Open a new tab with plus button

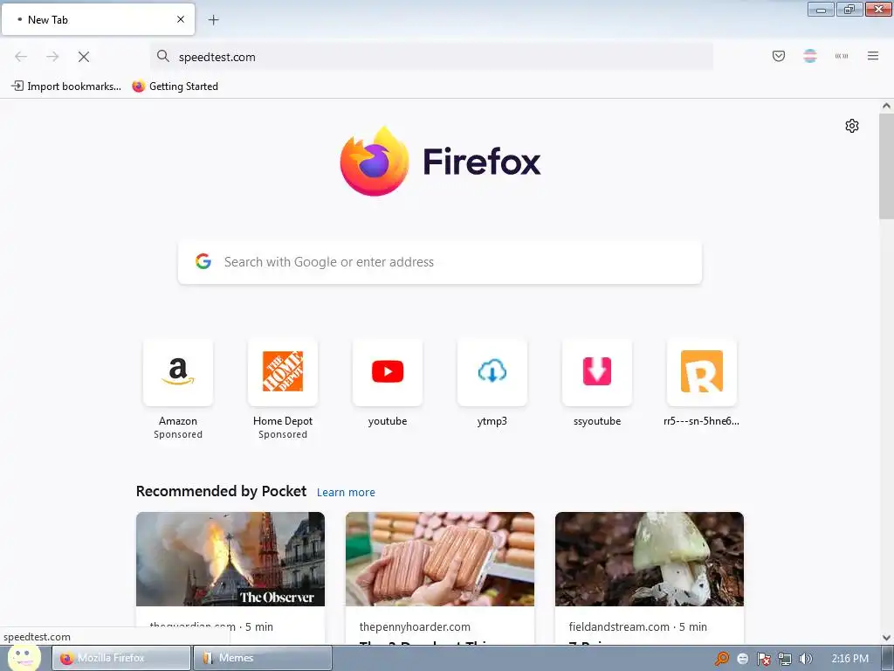pos(213,20)
